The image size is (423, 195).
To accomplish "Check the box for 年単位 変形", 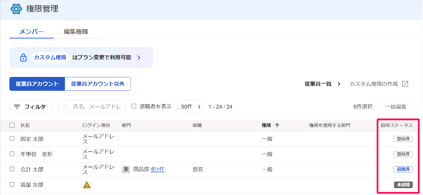I will [x=12, y=154].
